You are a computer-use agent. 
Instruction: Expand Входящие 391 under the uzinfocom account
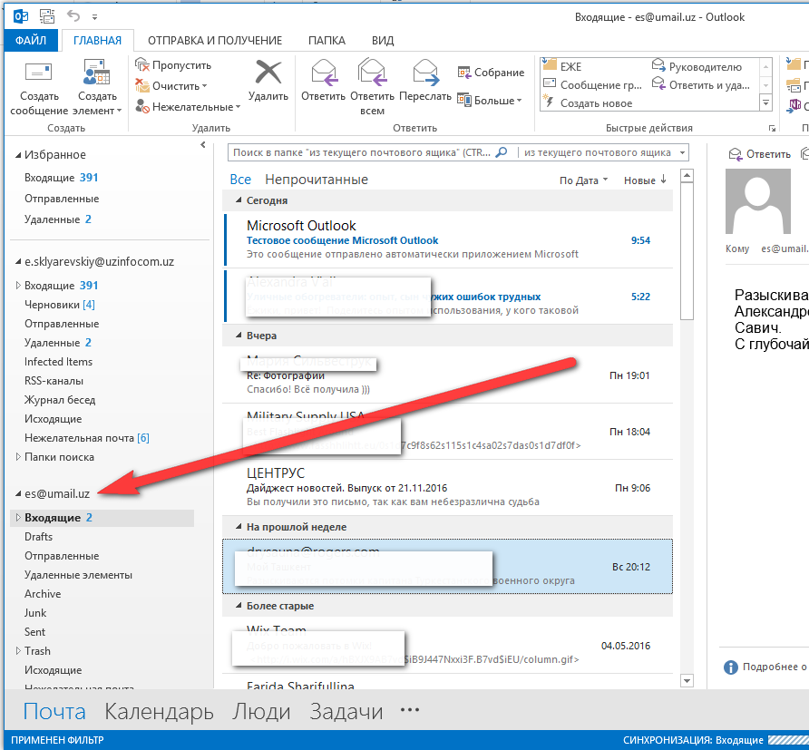[x=18, y=286]
